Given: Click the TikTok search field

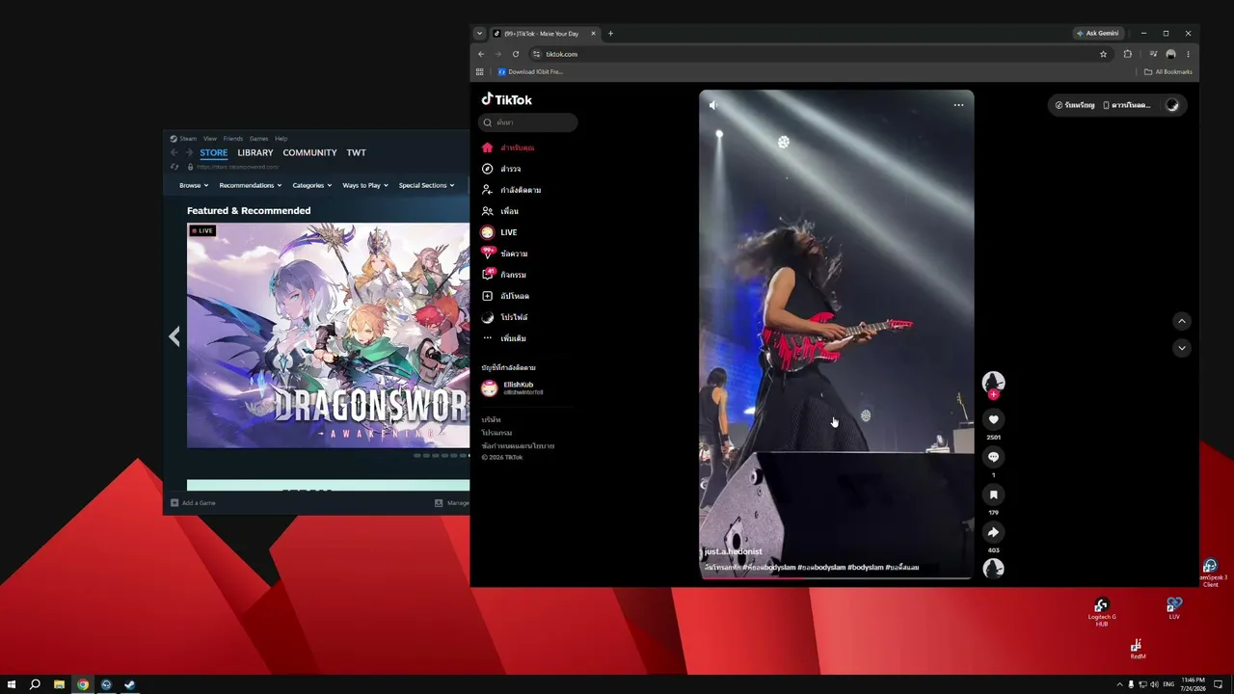Looking at the screenshot, I should (x=528, y=122).
